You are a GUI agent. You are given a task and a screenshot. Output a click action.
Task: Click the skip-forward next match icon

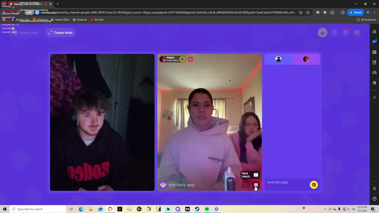tap(256, 185)
